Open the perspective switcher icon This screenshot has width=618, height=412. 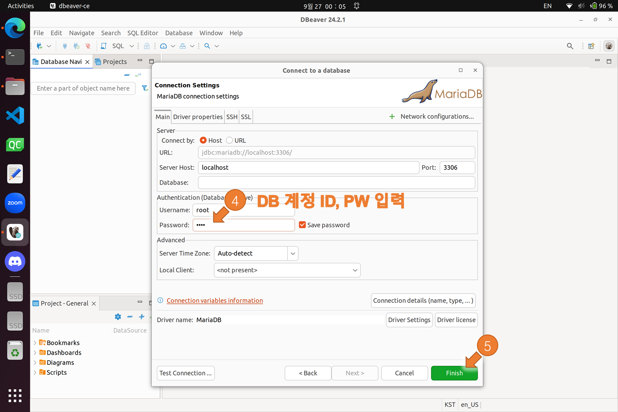591,46
